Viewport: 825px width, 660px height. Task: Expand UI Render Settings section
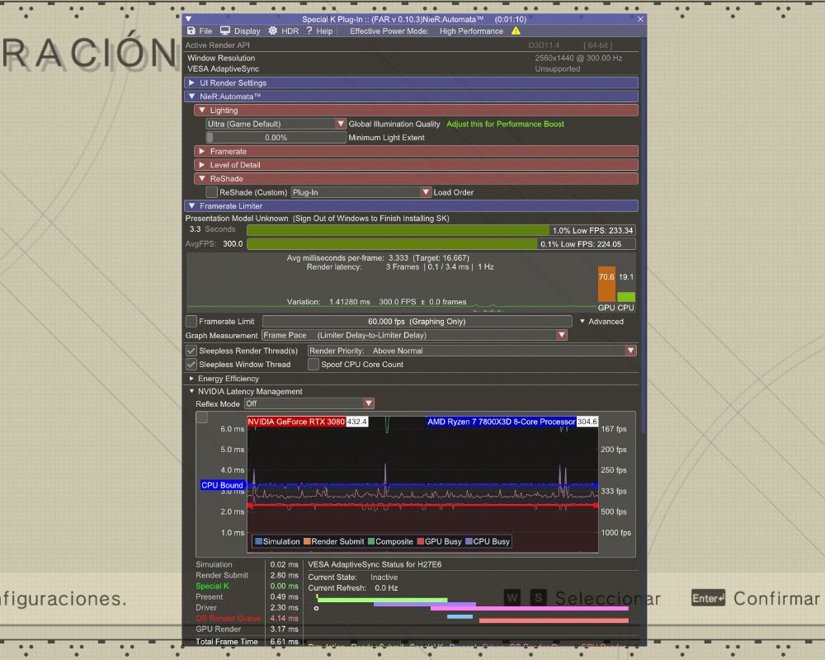pyautogui.click(x=412, y=82)
